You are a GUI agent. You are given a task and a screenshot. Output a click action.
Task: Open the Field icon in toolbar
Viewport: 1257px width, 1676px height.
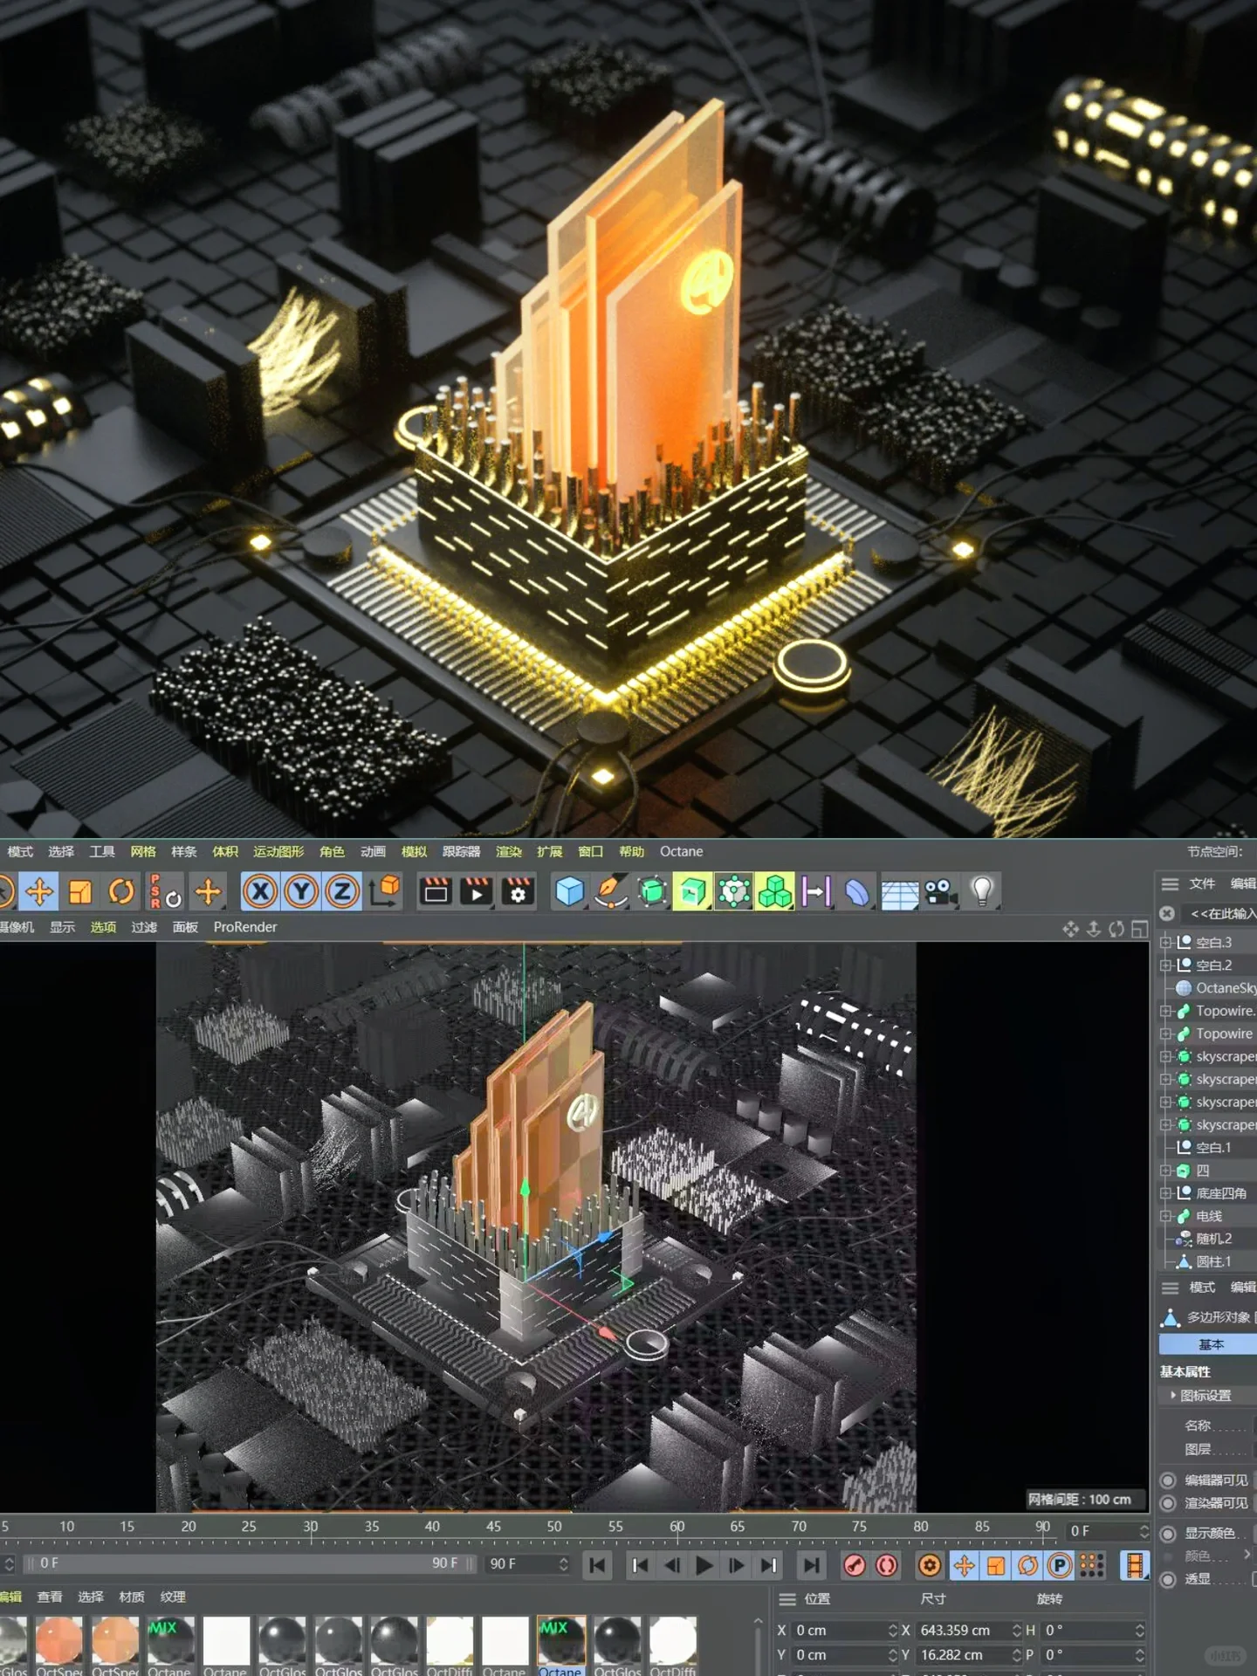click(816, 891)
